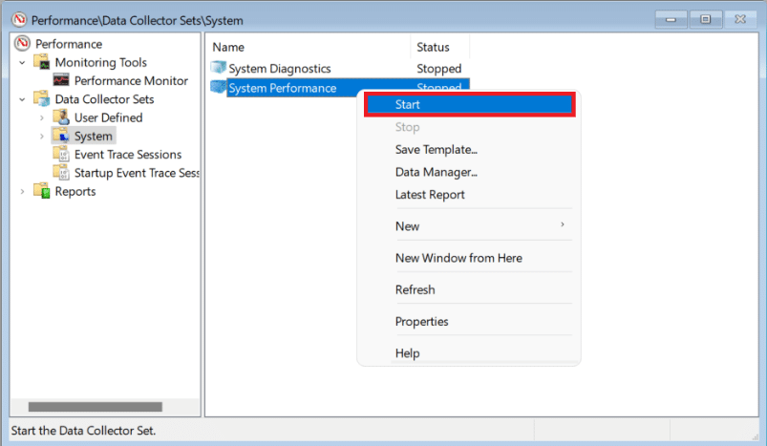Click the Event Trace Sessions icon
Image resolution: width=767 pixels, height=446 pixels.
coord(61,155)
